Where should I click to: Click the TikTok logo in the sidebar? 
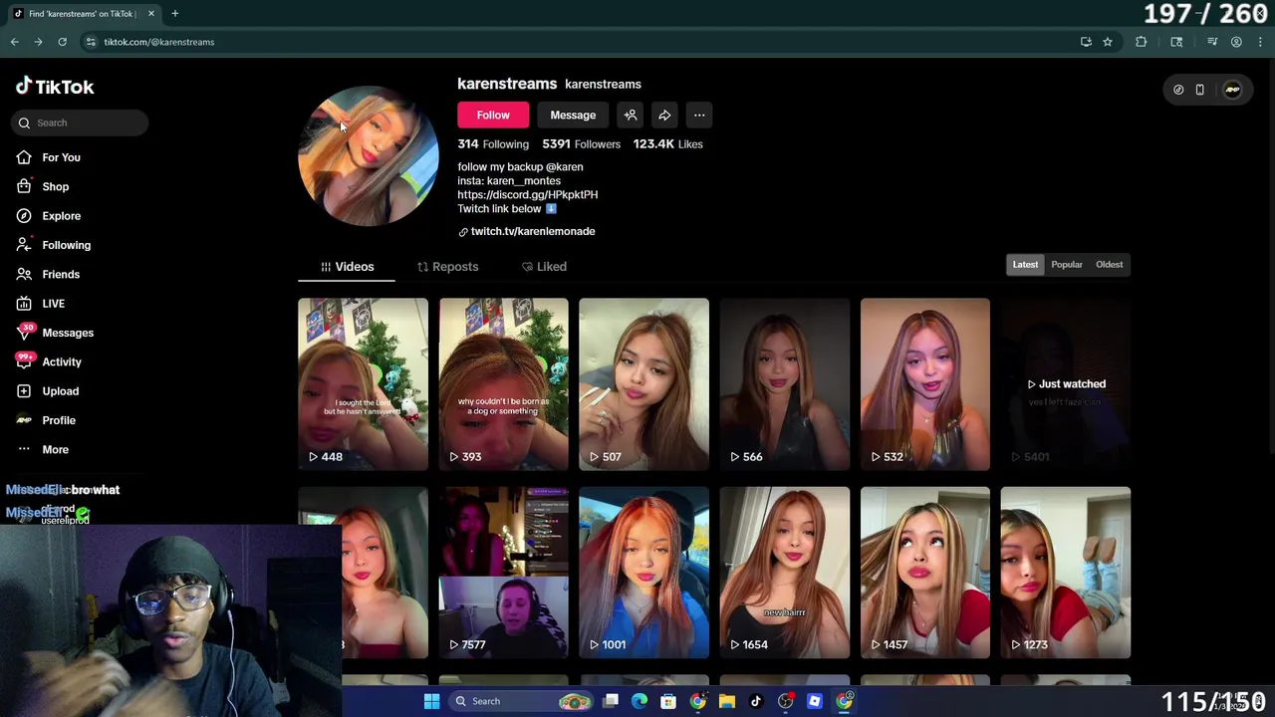(x=55, y=87)
